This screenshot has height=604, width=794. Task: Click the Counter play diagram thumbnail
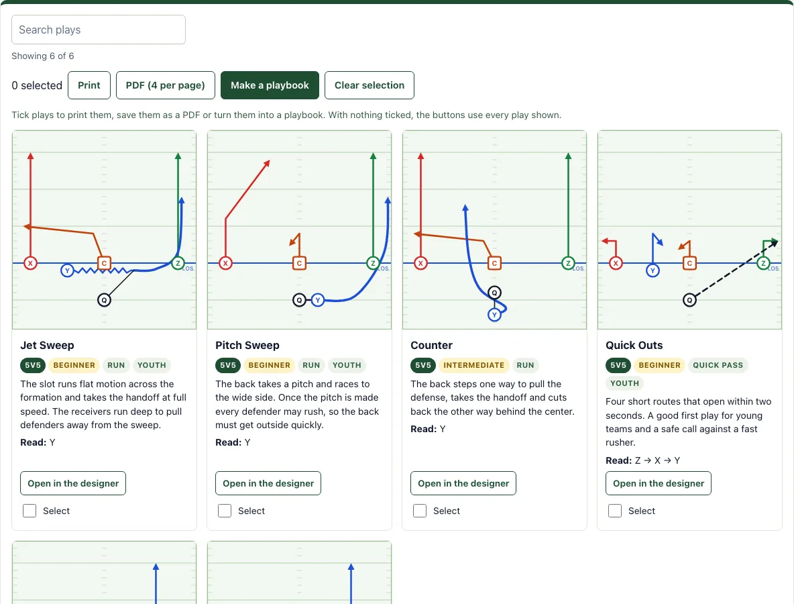coord(494,230)
